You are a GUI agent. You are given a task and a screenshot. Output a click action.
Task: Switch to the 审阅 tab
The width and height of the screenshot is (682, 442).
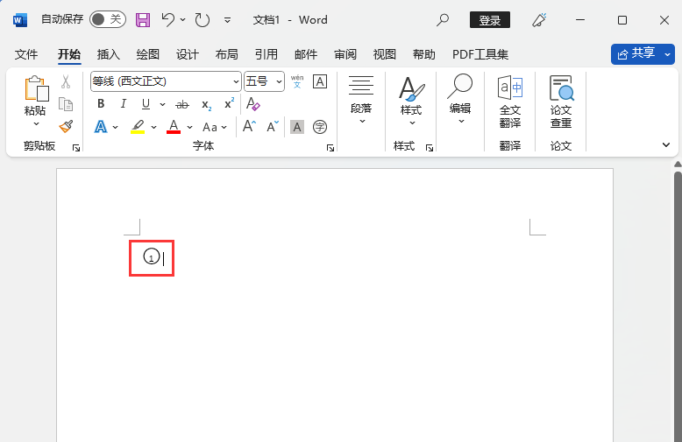(x=345, y=54)
